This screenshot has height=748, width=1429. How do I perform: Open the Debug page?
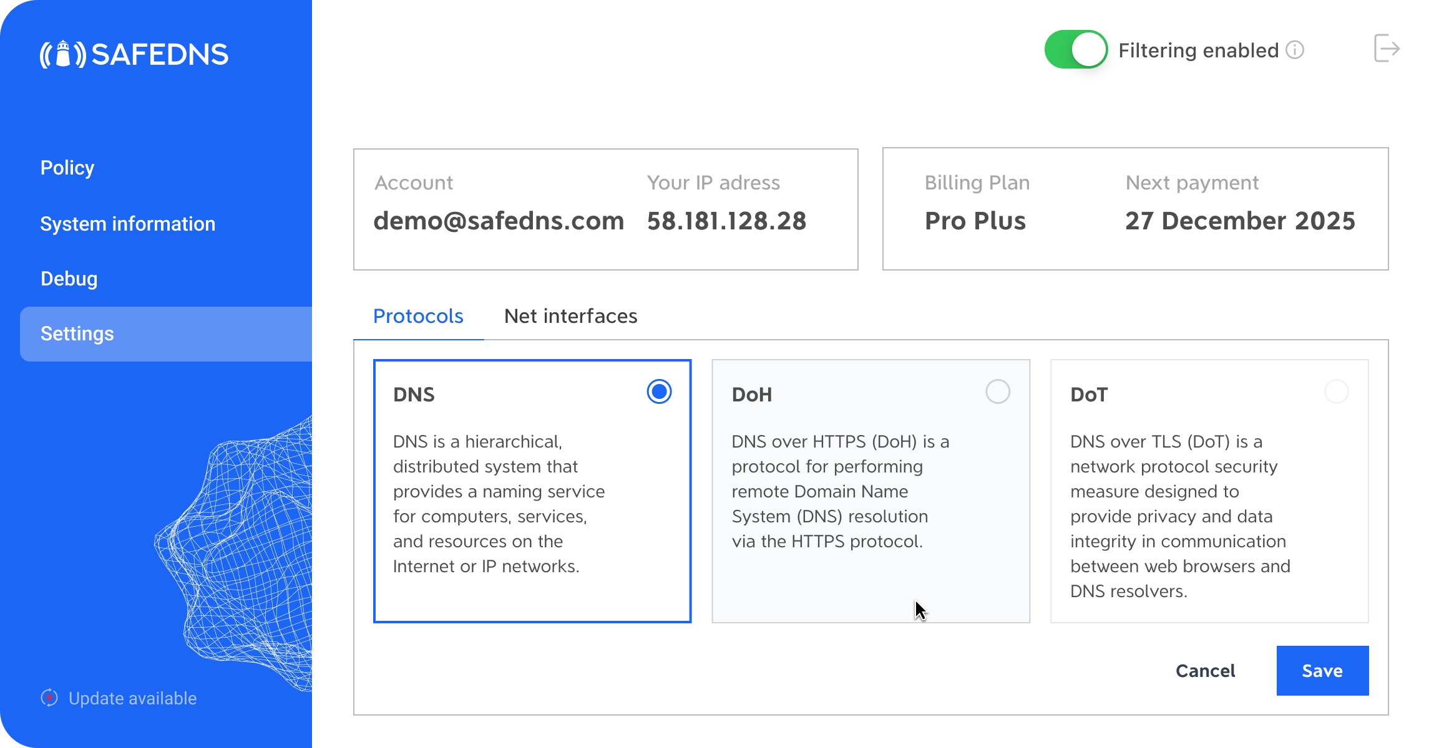click(x=69, y=279)
